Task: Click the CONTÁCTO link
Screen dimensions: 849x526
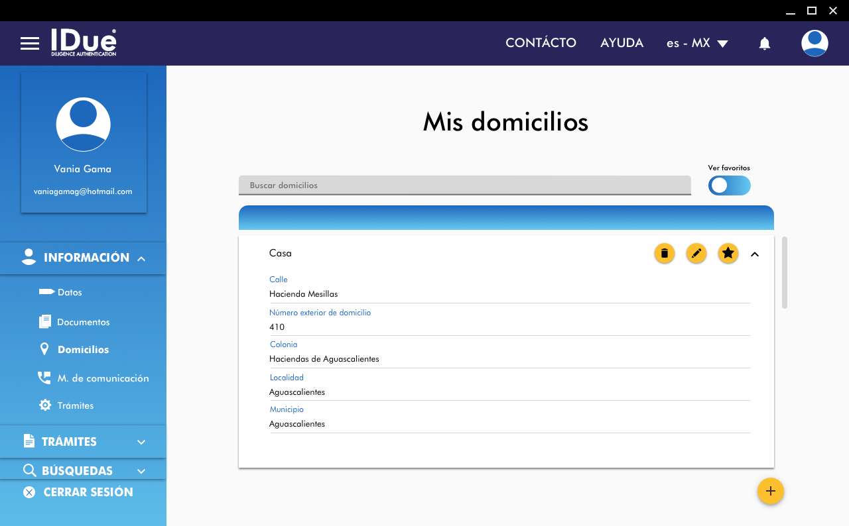Action: (x=541, y=43)
